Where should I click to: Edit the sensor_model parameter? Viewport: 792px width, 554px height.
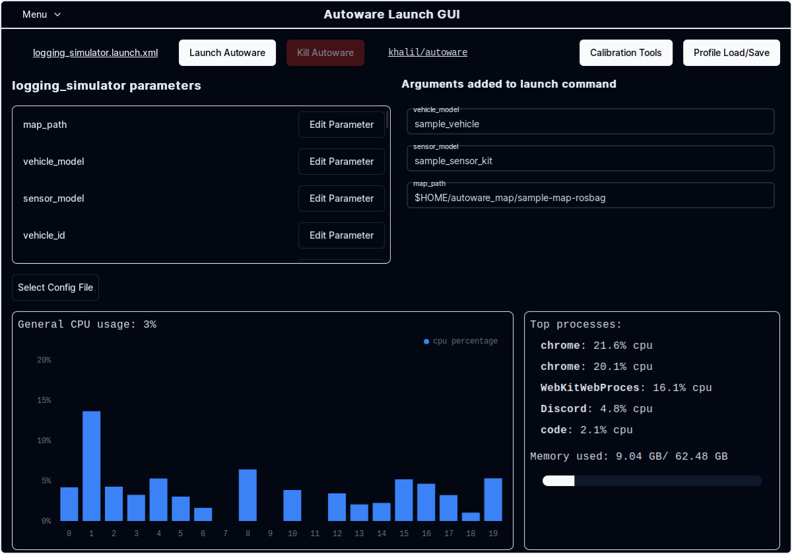[x=341, y=199]
